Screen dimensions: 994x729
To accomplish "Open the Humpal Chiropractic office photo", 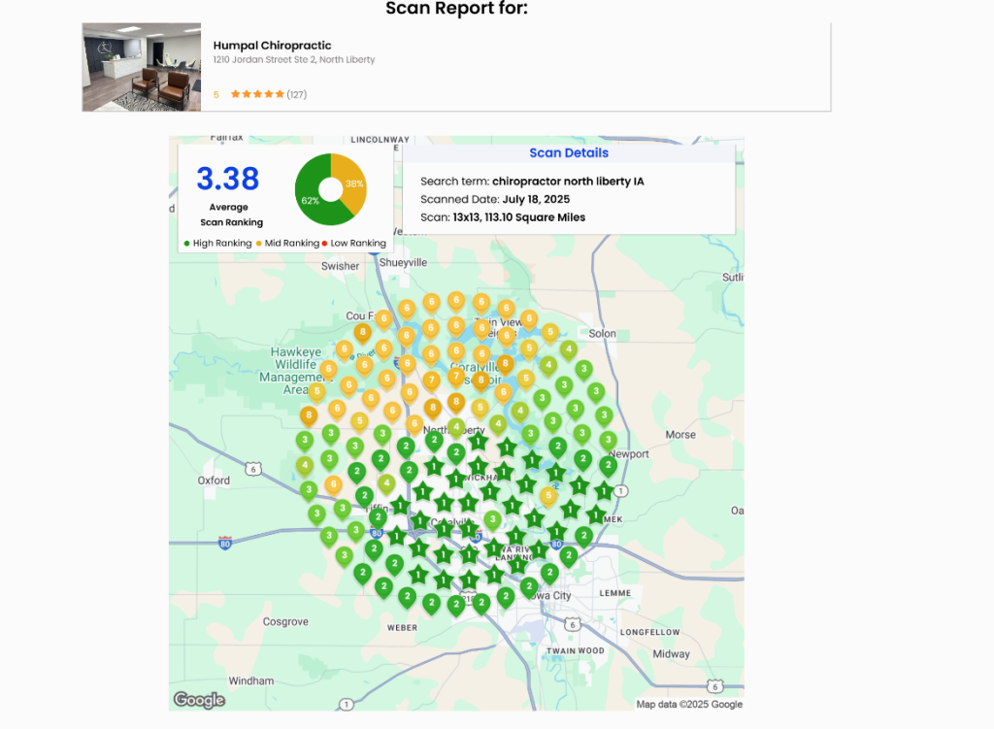I will click(x=142, y=67).
